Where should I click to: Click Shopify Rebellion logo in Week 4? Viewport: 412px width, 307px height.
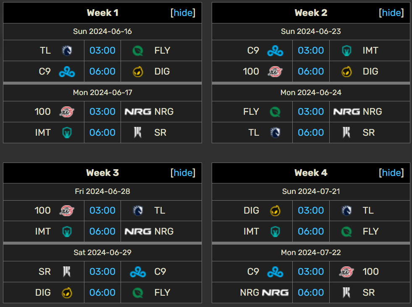click(346, 293)
